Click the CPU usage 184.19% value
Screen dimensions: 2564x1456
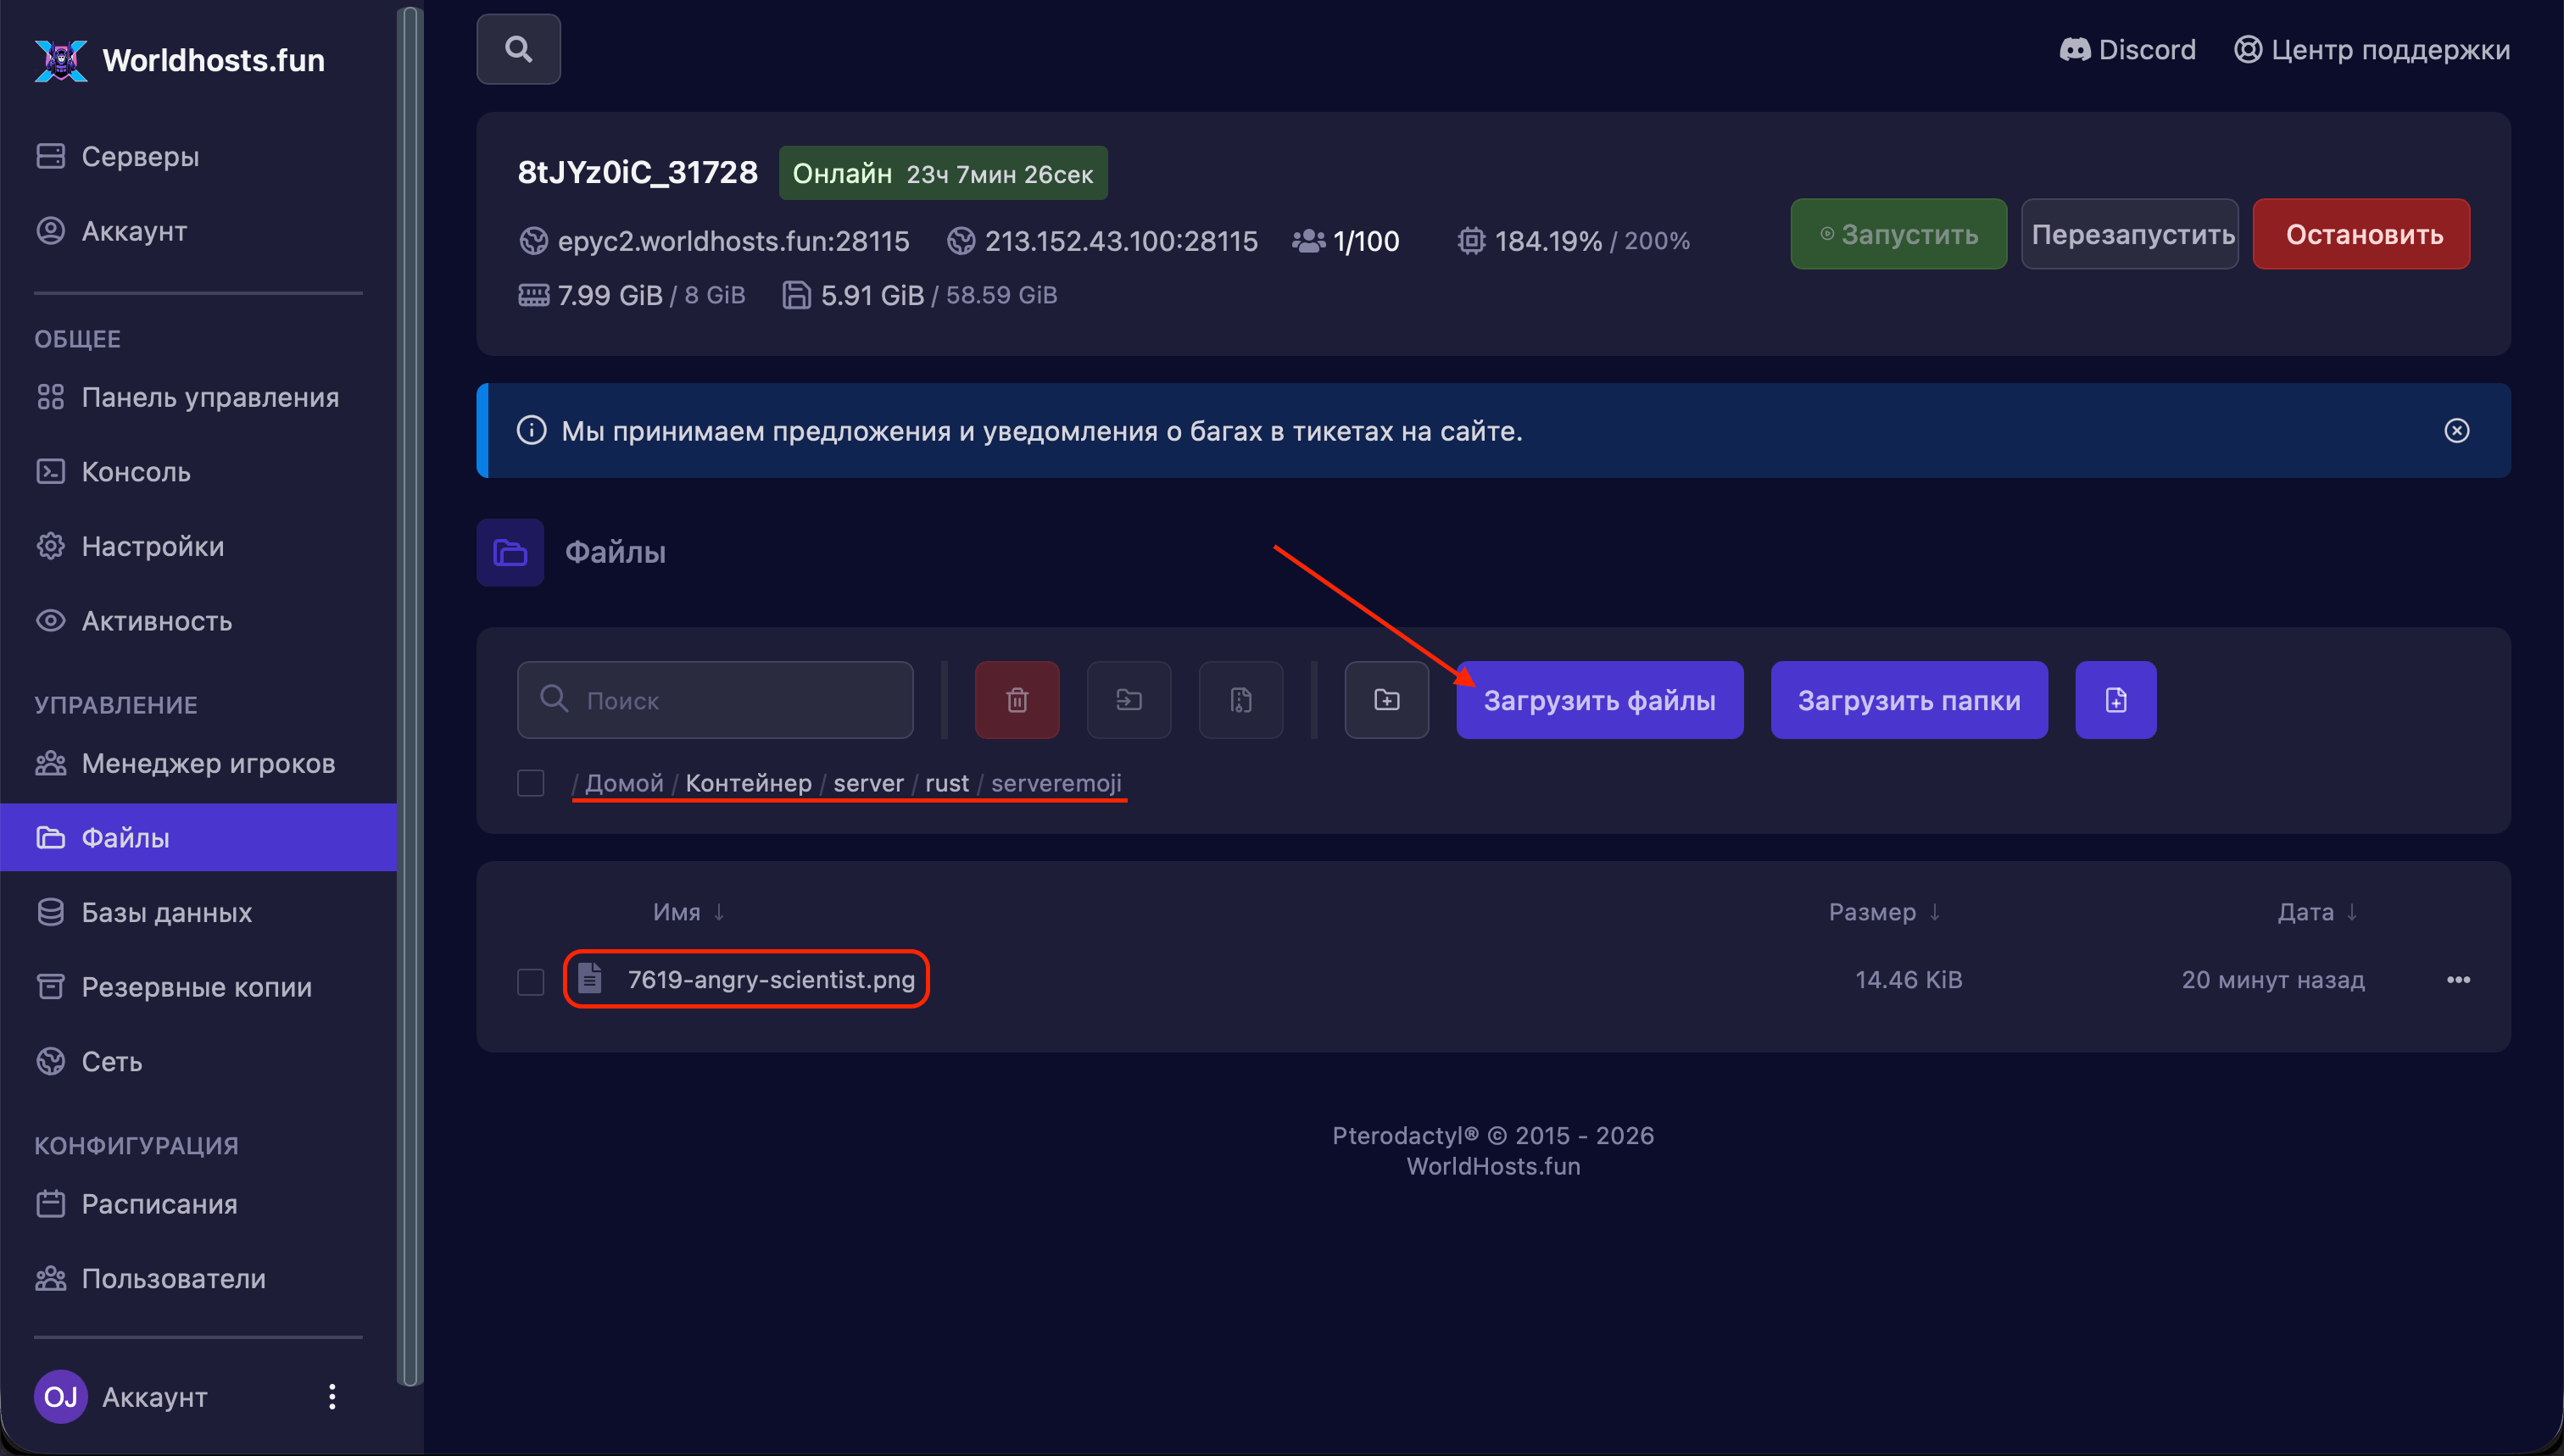(x=1547, y=241)
